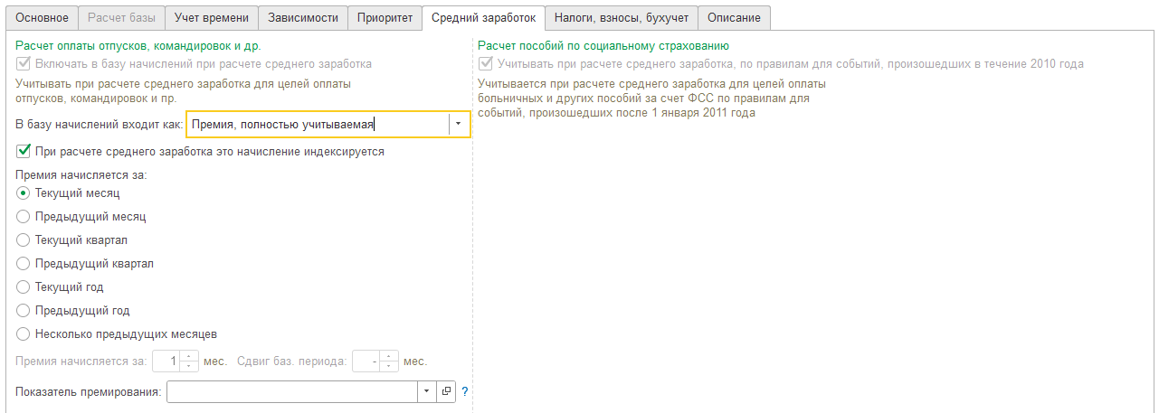Open the Показатель премирования dropdown list
The height and width of the screenshot is (413, 1159).
426,391
